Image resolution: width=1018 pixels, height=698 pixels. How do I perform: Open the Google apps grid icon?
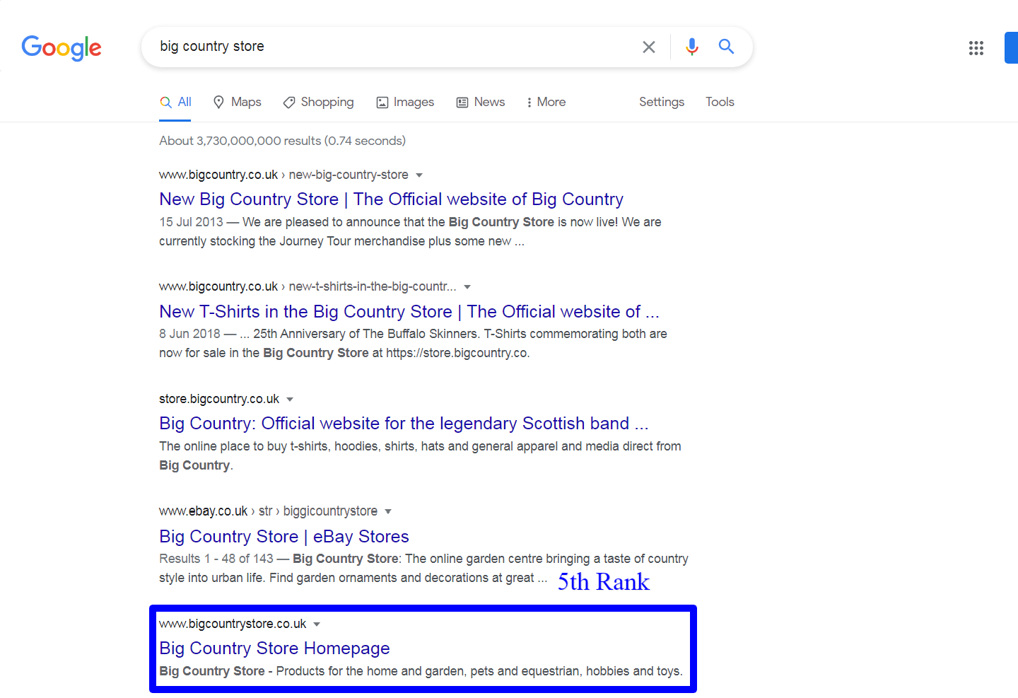coord(976,47)
